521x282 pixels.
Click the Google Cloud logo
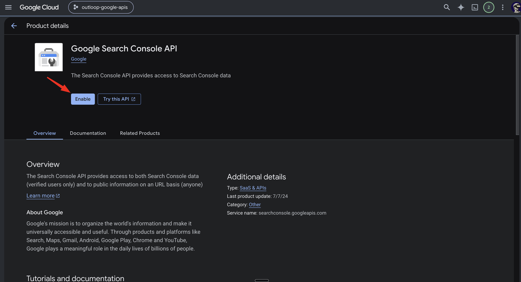(39, 7)
